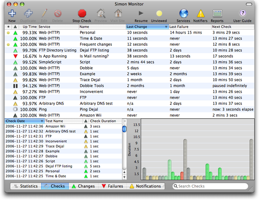Click scrollbar up arrow in checks log
This screenshot has height=200, width=259.
coord(124,172)
